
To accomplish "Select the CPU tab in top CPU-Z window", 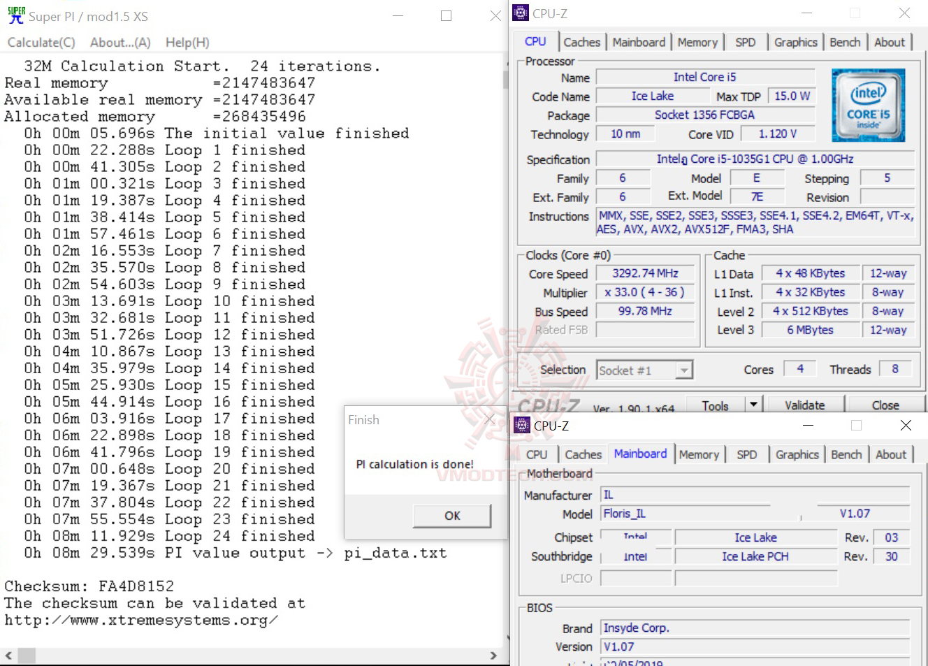I will click(x=535, y=41).
